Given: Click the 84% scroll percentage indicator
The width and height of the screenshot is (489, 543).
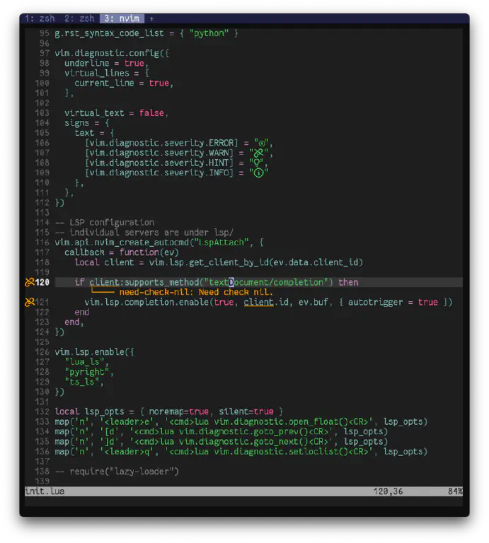Looking at the screenshot, I should pyautogui.click(x=455, y=491).
